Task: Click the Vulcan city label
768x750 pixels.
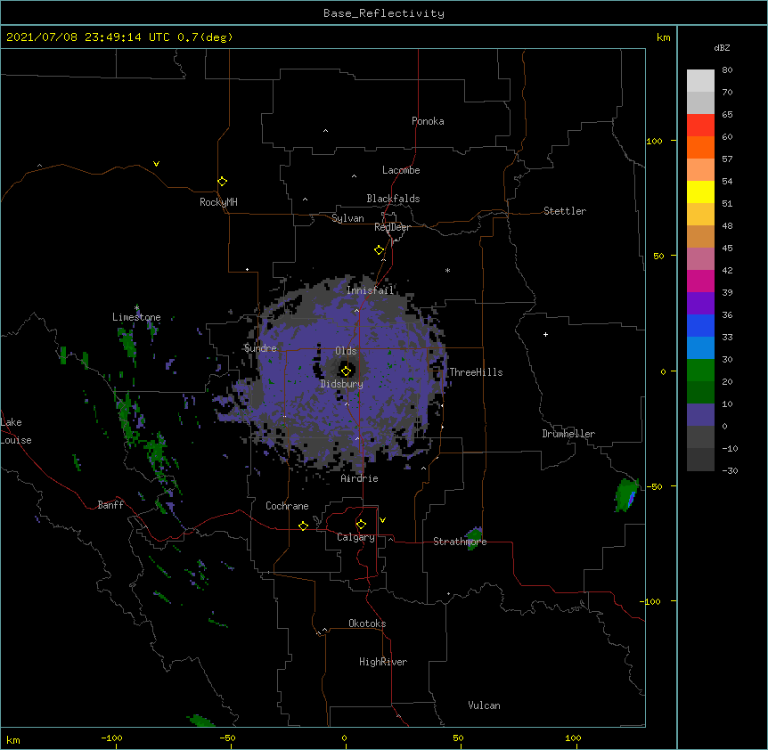Action: (484, 705)
